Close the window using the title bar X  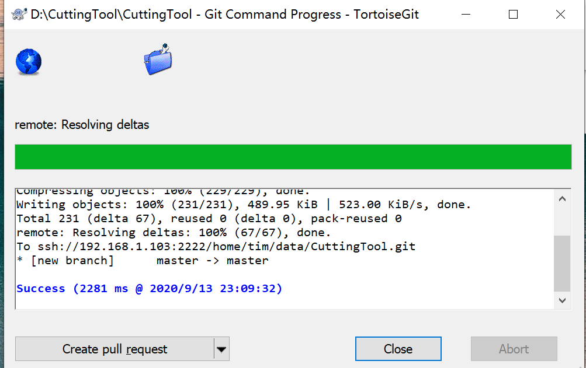(560, 15)
